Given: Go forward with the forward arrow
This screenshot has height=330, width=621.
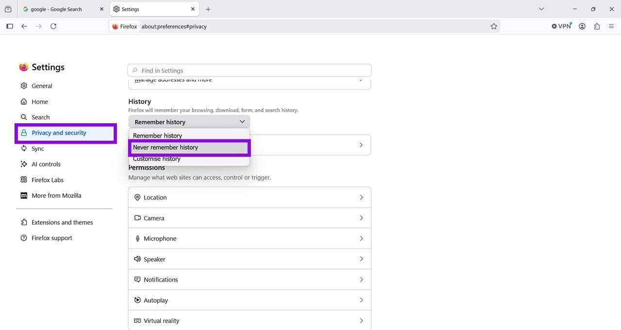Looking at the screenshot, I should (x=39, y=26).
